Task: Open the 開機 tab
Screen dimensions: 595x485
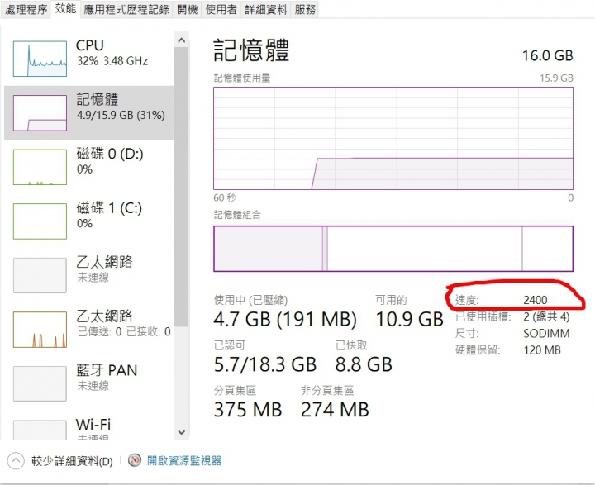Action: [x=188, y=9]
